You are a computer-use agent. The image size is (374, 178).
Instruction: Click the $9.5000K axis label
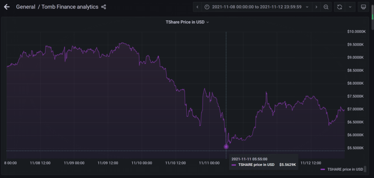[355, 44]
